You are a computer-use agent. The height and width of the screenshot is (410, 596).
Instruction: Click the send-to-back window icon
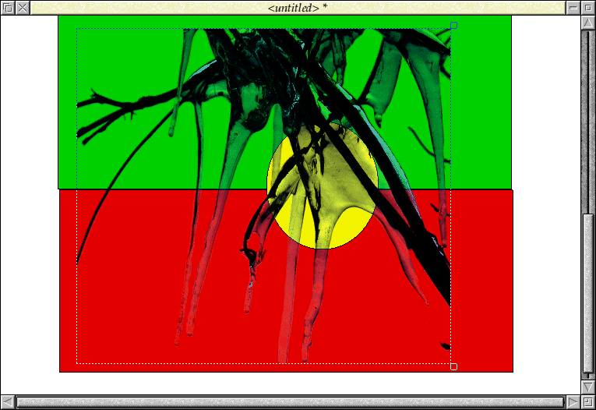point(7,7)
